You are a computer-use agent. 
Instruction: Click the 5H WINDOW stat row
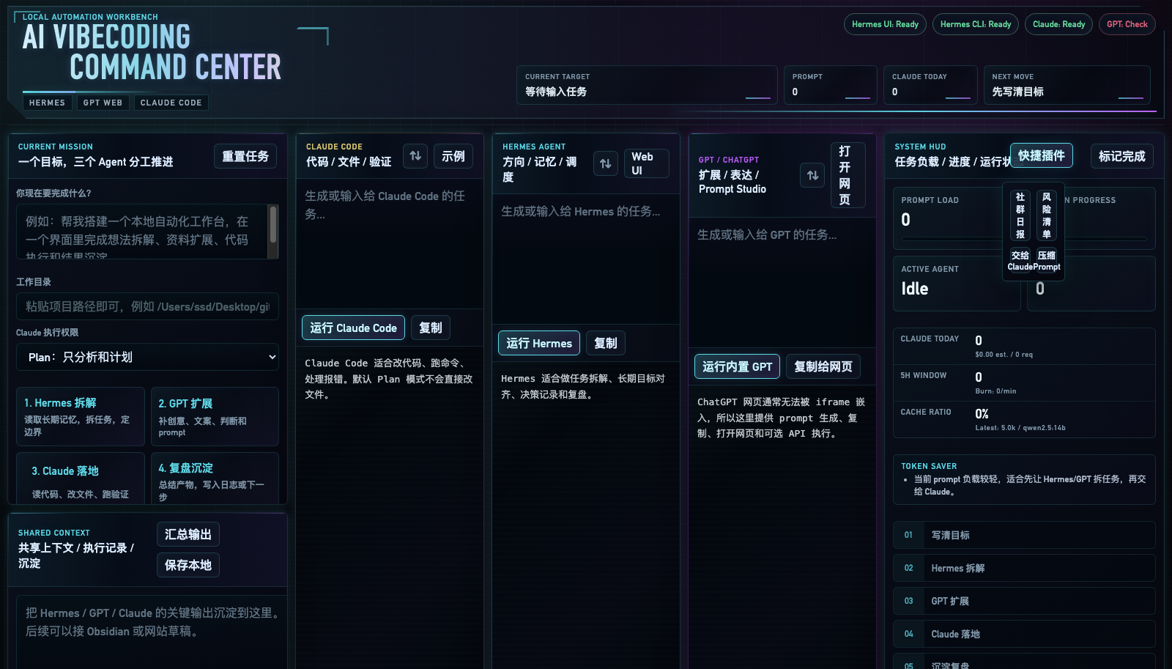tap(1024, 382)
